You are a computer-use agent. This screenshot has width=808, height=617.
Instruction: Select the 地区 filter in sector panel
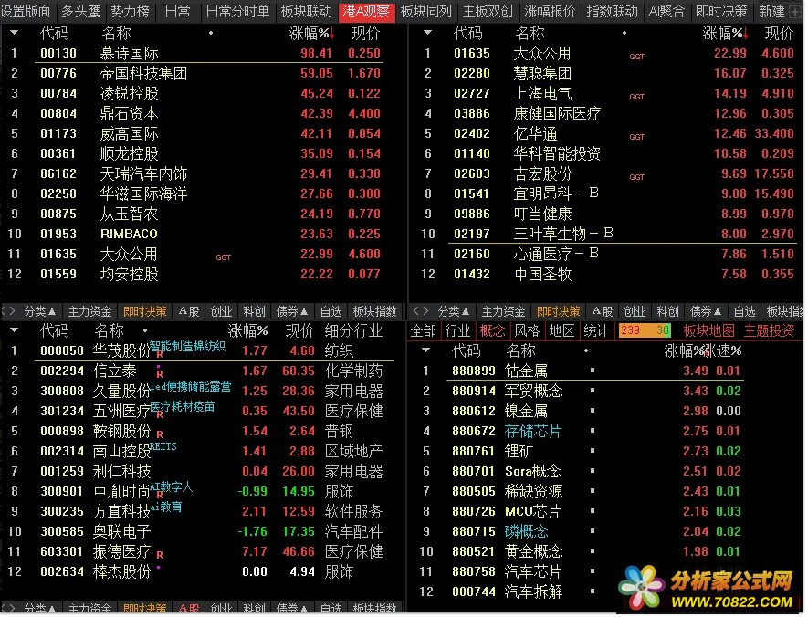coord(561,330)
